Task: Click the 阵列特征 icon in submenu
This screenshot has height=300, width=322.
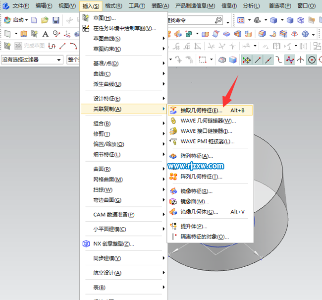Action: tap(173, 156)
